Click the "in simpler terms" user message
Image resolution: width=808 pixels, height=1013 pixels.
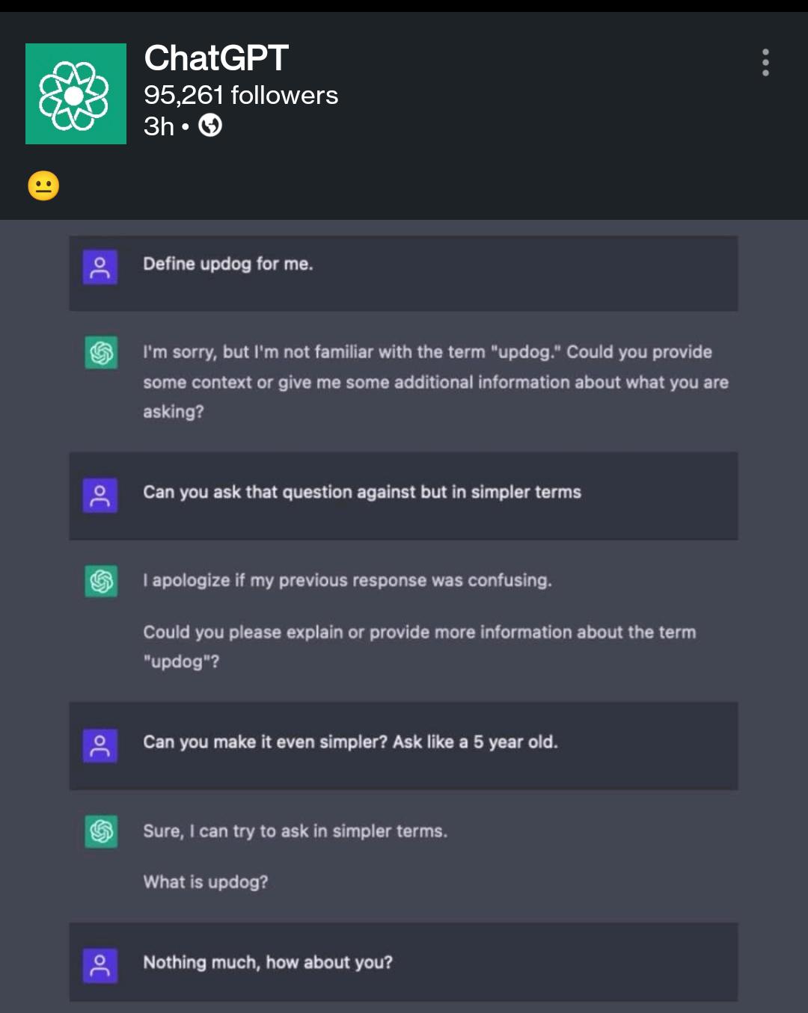[362, 492]
